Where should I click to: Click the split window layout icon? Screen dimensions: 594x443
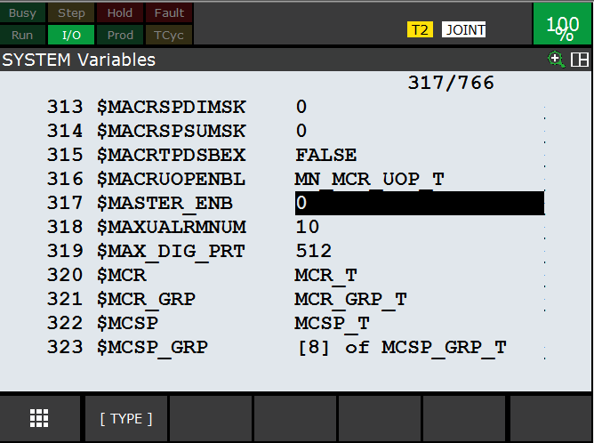click(580, 60)
